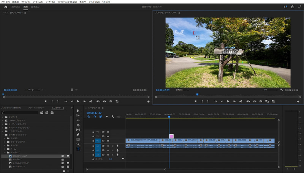The width and height of the screenshot is (304, 173).
Task: Mute the A1 audio track
Action: [108, 146]
